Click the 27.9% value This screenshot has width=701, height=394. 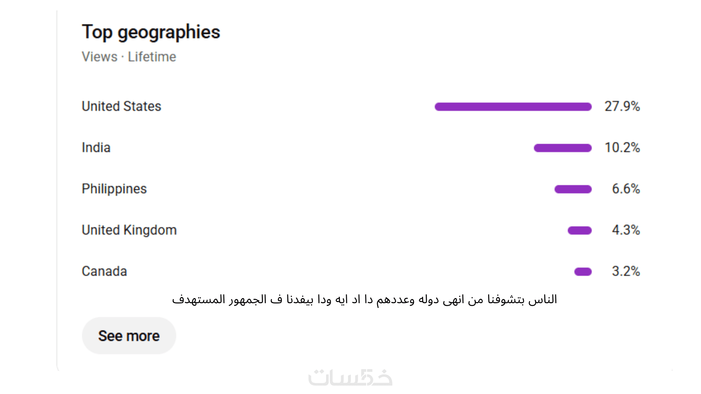[622, 107]
